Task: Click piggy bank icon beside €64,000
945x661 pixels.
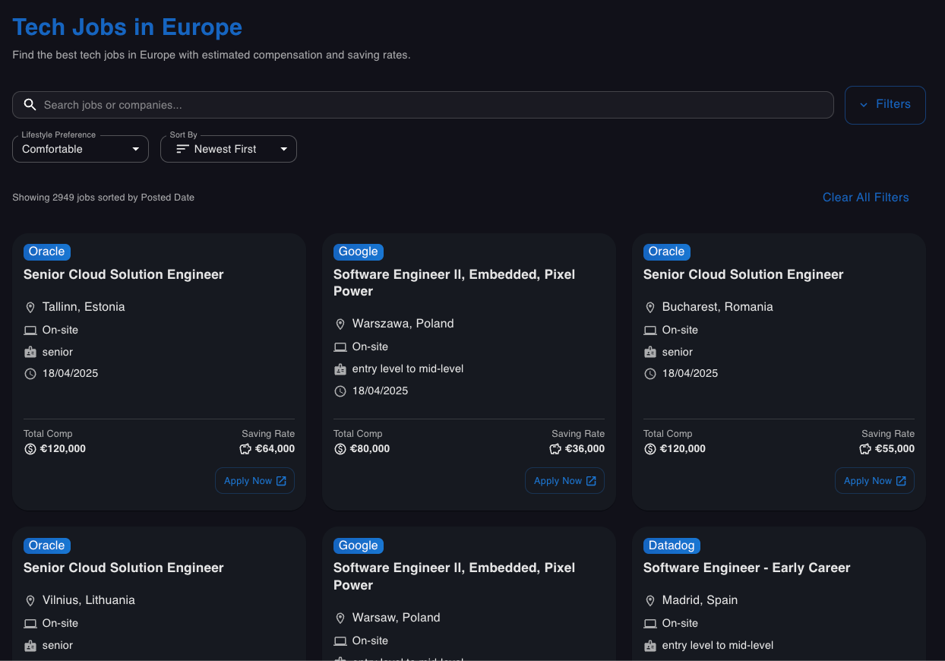Action: (245, 449)
